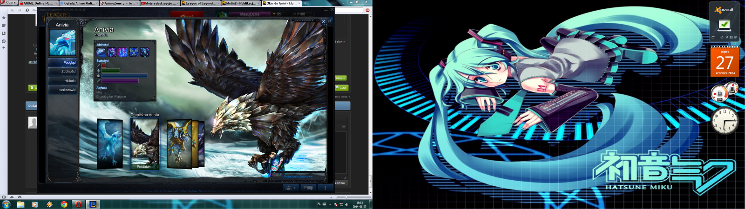Select Anivia's fourth ability icon
Viewport: 745px width, 209px height.
tap(134, 52)
